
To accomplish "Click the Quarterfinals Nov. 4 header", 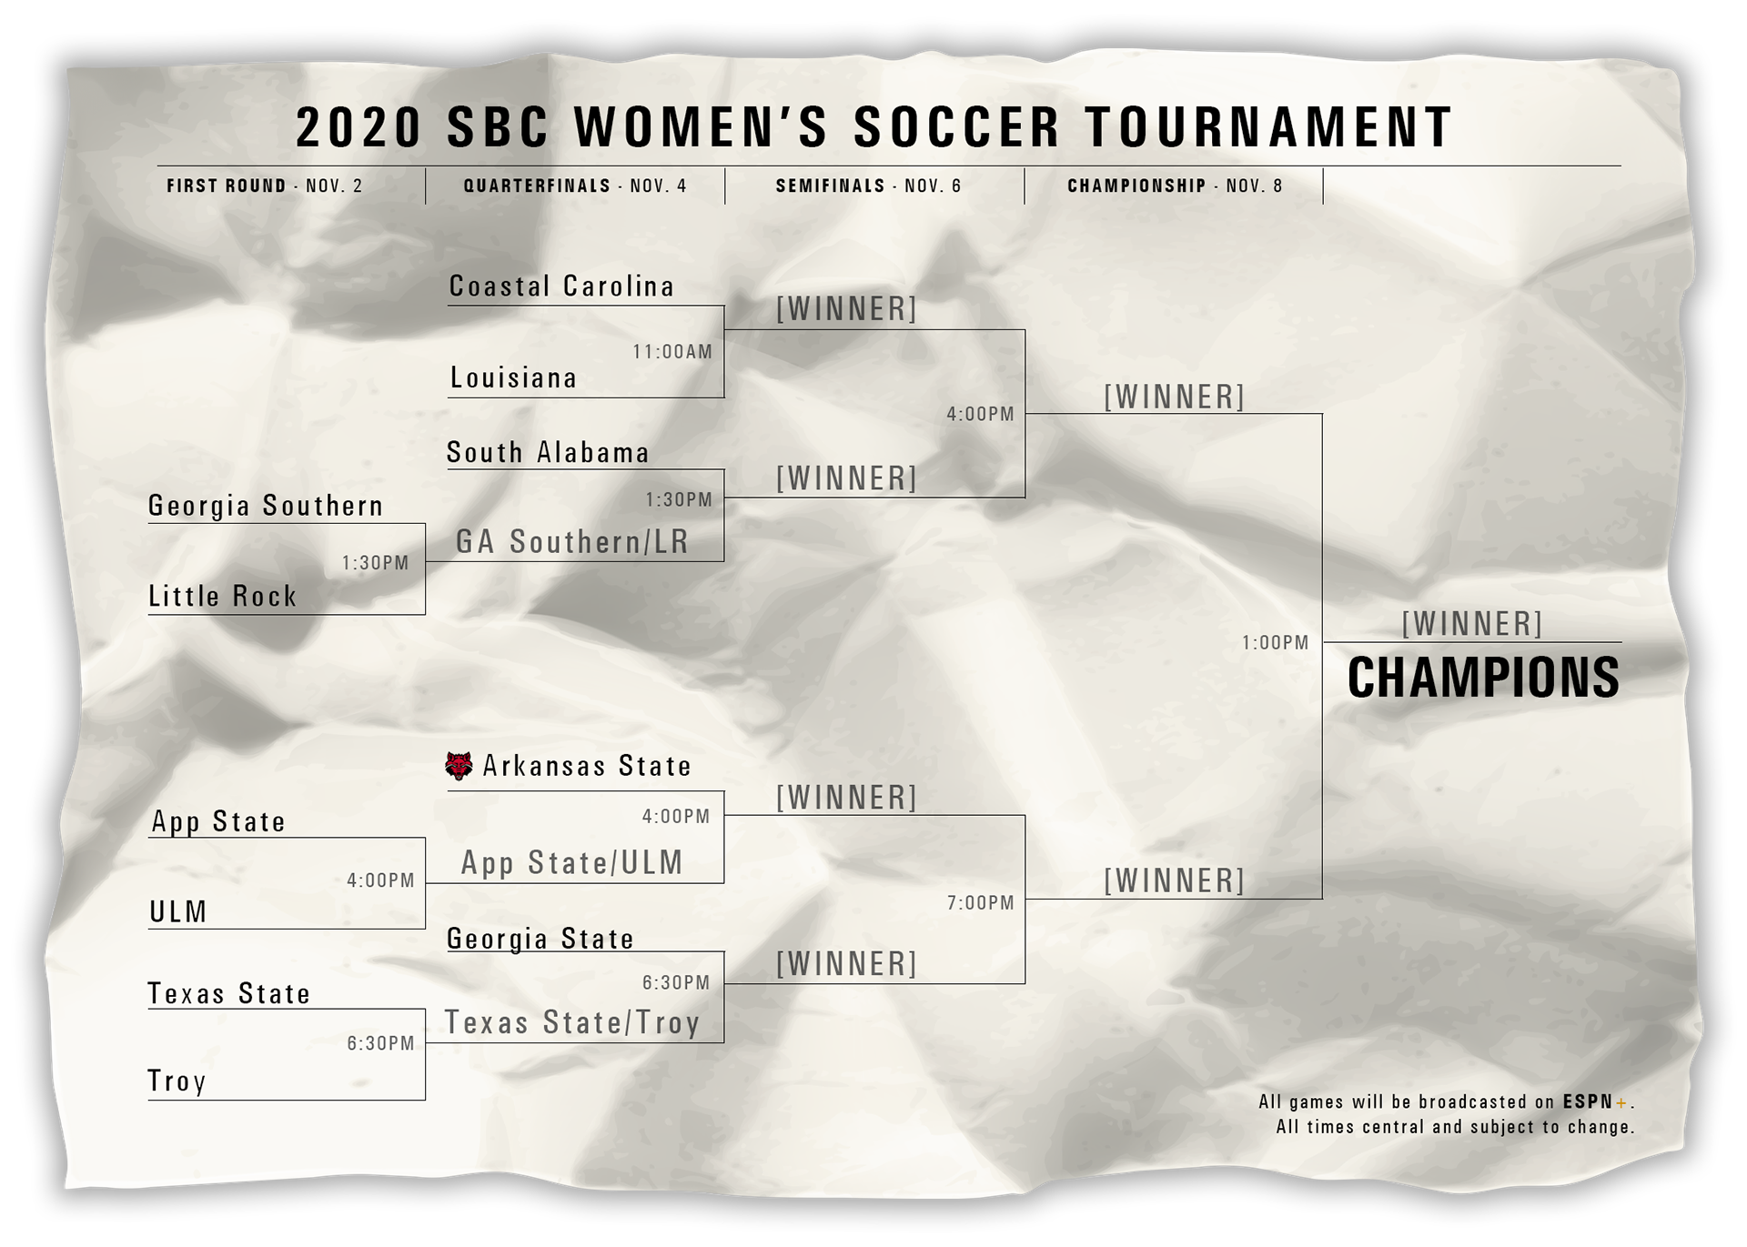I will (575, 186).
